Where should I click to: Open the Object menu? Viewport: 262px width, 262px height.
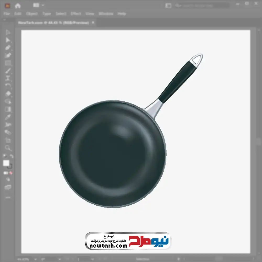pyautogui.click(x=31, y=14)
